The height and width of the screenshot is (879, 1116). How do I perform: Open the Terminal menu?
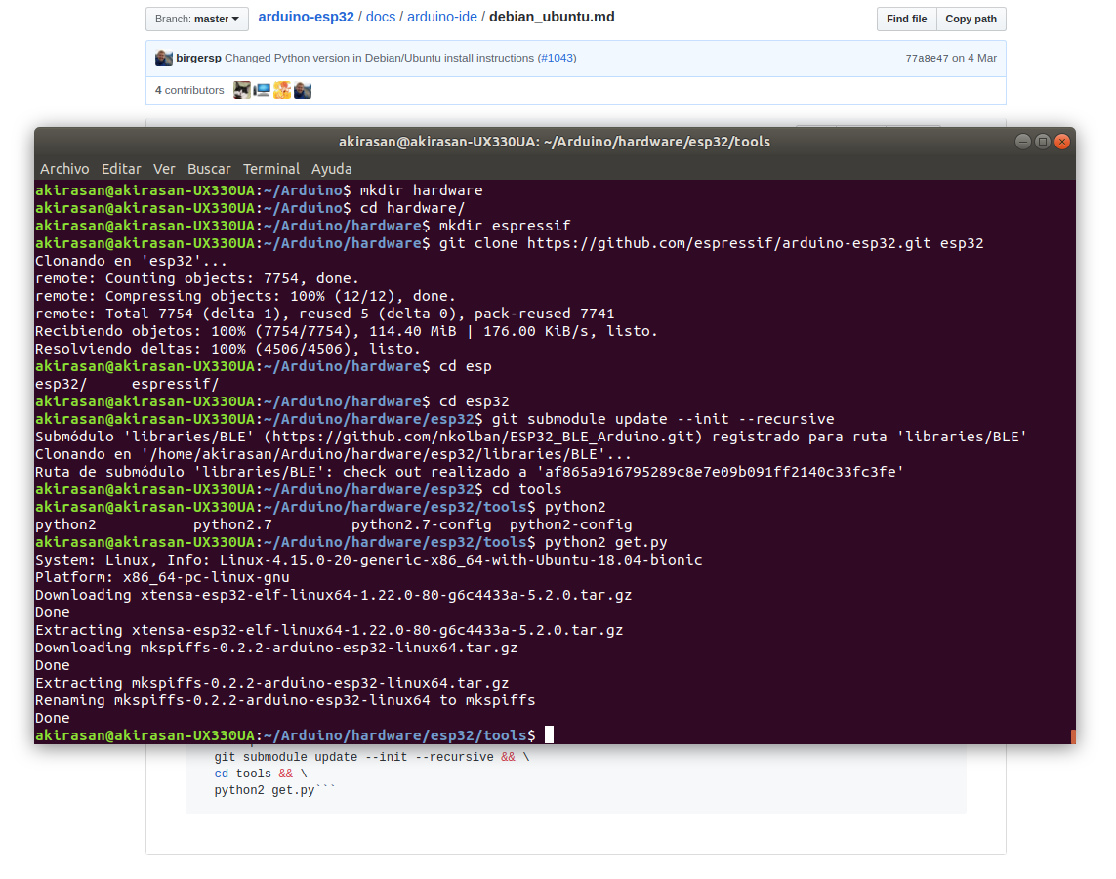click(x=271, y=169)
